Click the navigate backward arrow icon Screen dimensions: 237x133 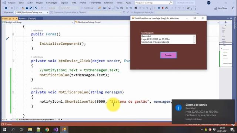pos(6,8)
